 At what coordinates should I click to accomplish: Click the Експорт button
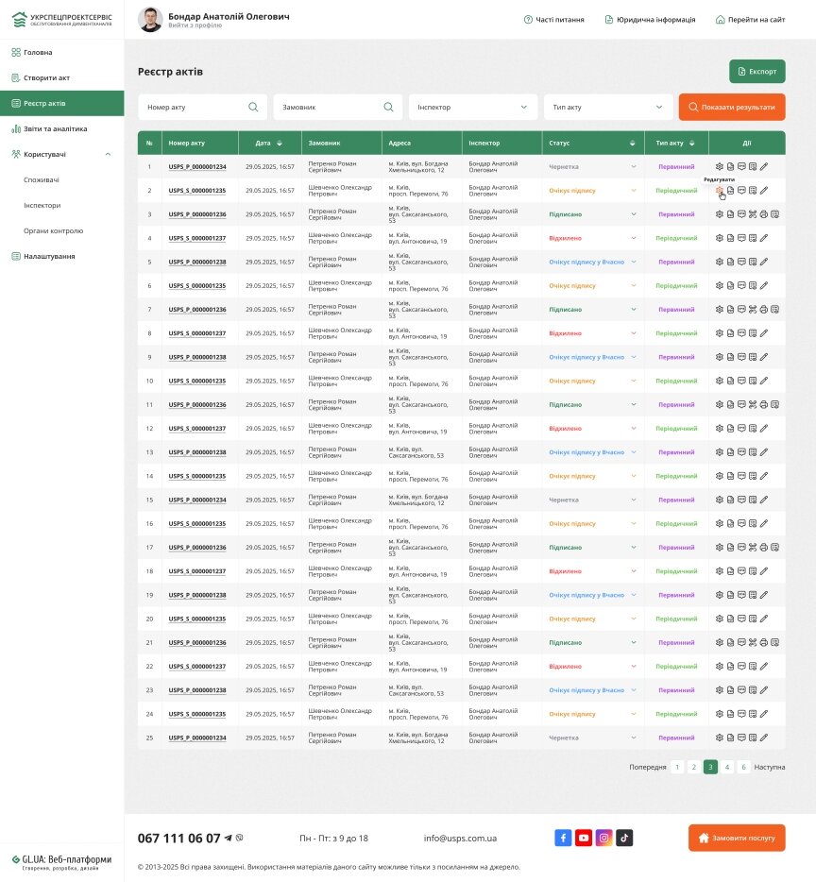coord(756,72)
